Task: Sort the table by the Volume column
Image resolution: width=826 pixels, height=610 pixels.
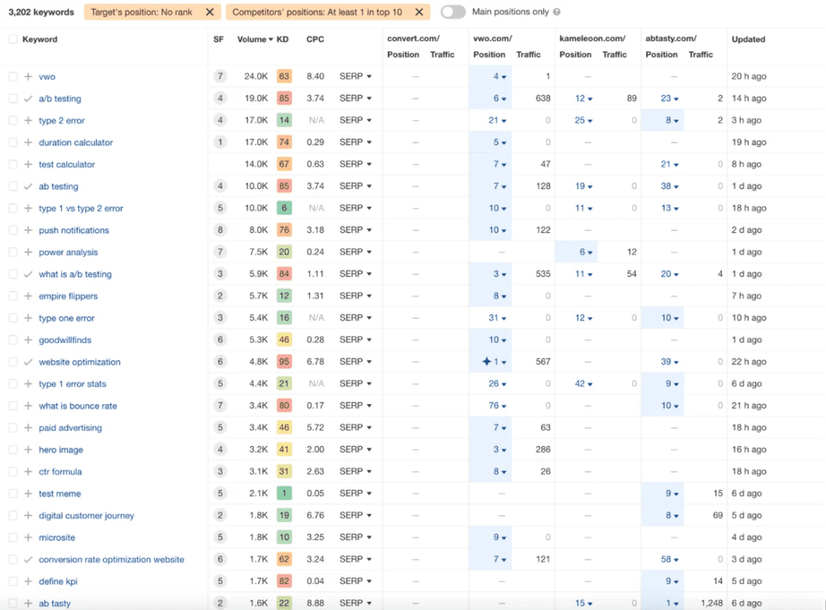Action: pos(255,39)
